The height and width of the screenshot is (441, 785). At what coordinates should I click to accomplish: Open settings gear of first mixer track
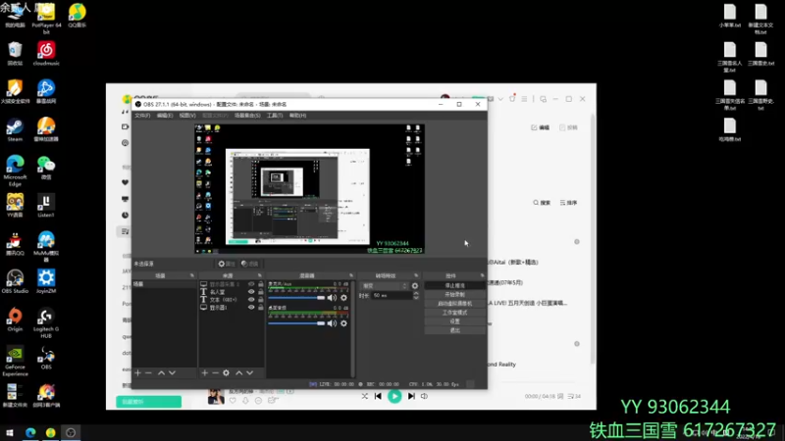344,298
